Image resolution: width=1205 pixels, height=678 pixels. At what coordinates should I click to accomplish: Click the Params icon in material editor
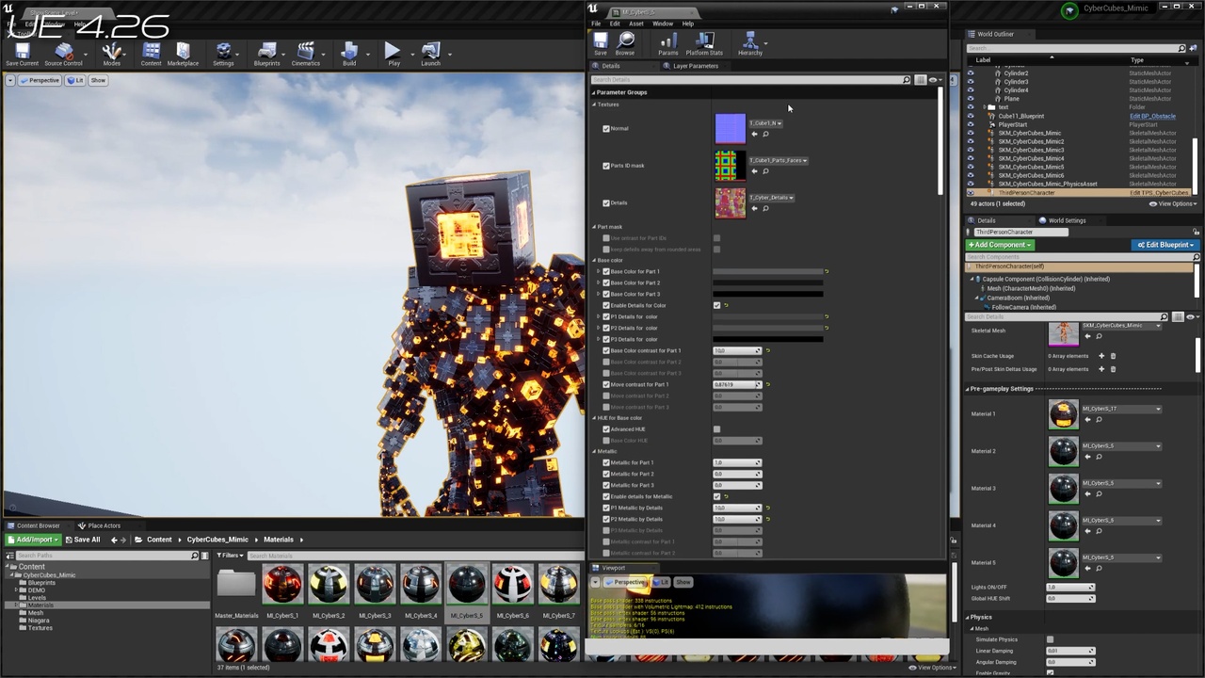tap(667, 44)
